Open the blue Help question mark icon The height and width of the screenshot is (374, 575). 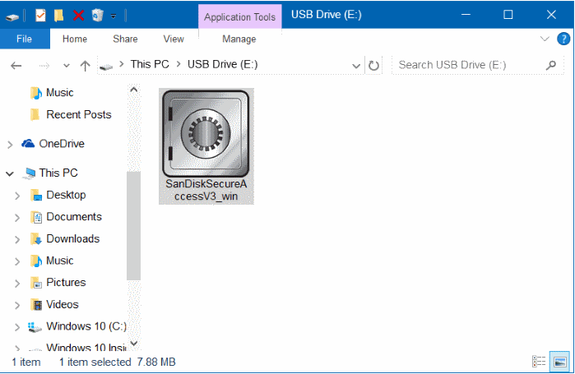tap(563, 39)
